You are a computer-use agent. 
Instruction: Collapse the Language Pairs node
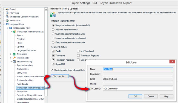point(4,24)
